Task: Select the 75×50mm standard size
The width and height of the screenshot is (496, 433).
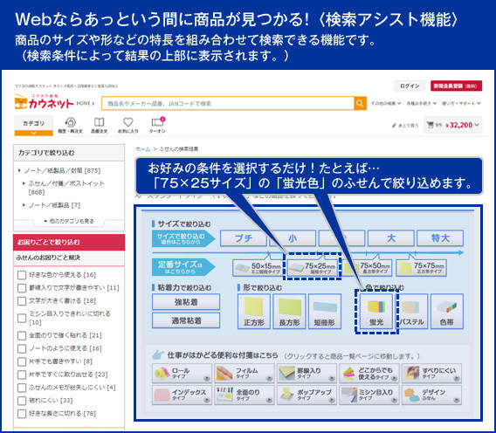Action: (367, 268)
